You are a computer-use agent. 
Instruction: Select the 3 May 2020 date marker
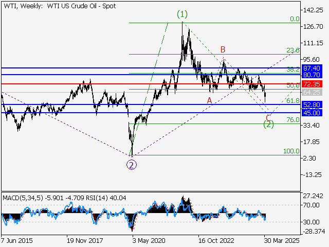coord(148,240)
